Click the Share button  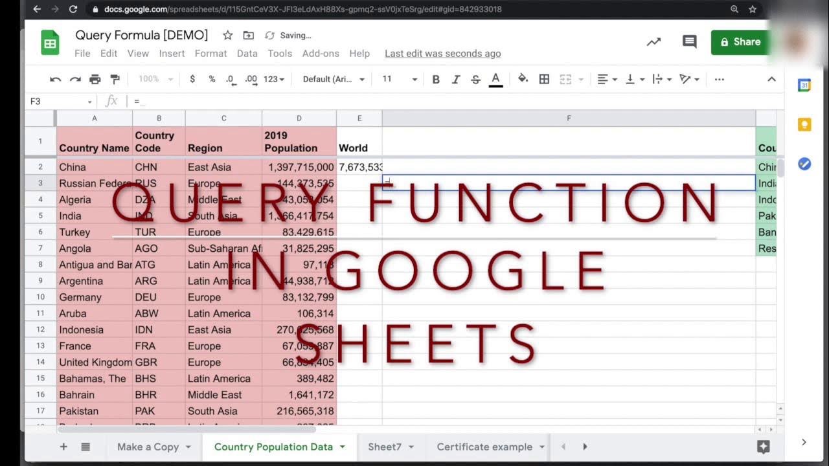pyautogui.click(x=740, y=42)
